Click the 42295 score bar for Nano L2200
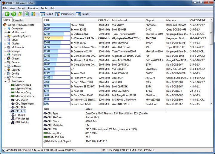 point(57,25)
